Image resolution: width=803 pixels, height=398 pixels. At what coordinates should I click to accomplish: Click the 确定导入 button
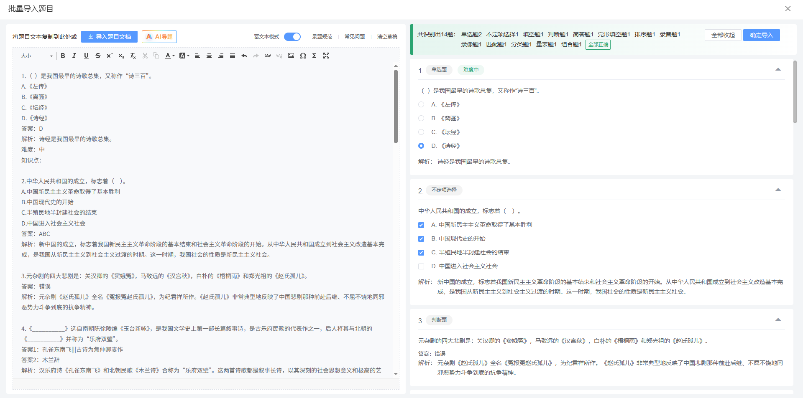761,35
